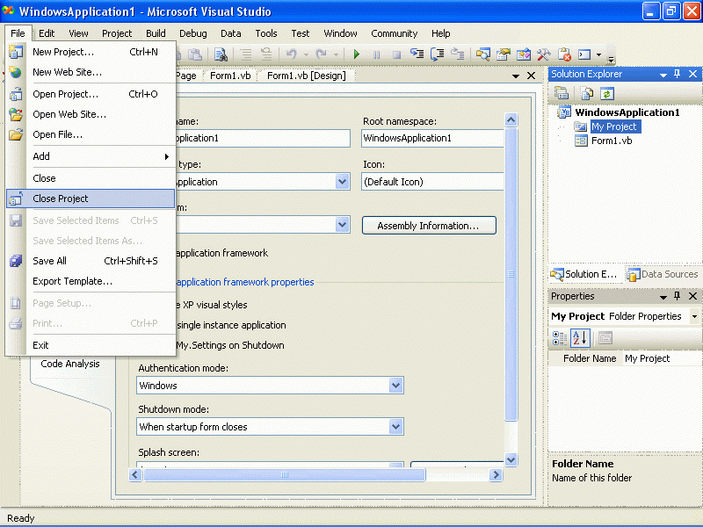Click Comment out selected lines icon
703x527 pixels.
click(x=246, y=54)
